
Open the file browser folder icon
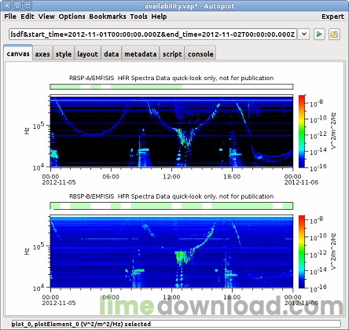tap(334, 35)
